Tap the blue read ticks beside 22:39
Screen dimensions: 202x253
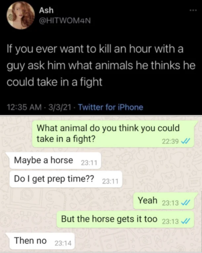(x=185, y=141)
